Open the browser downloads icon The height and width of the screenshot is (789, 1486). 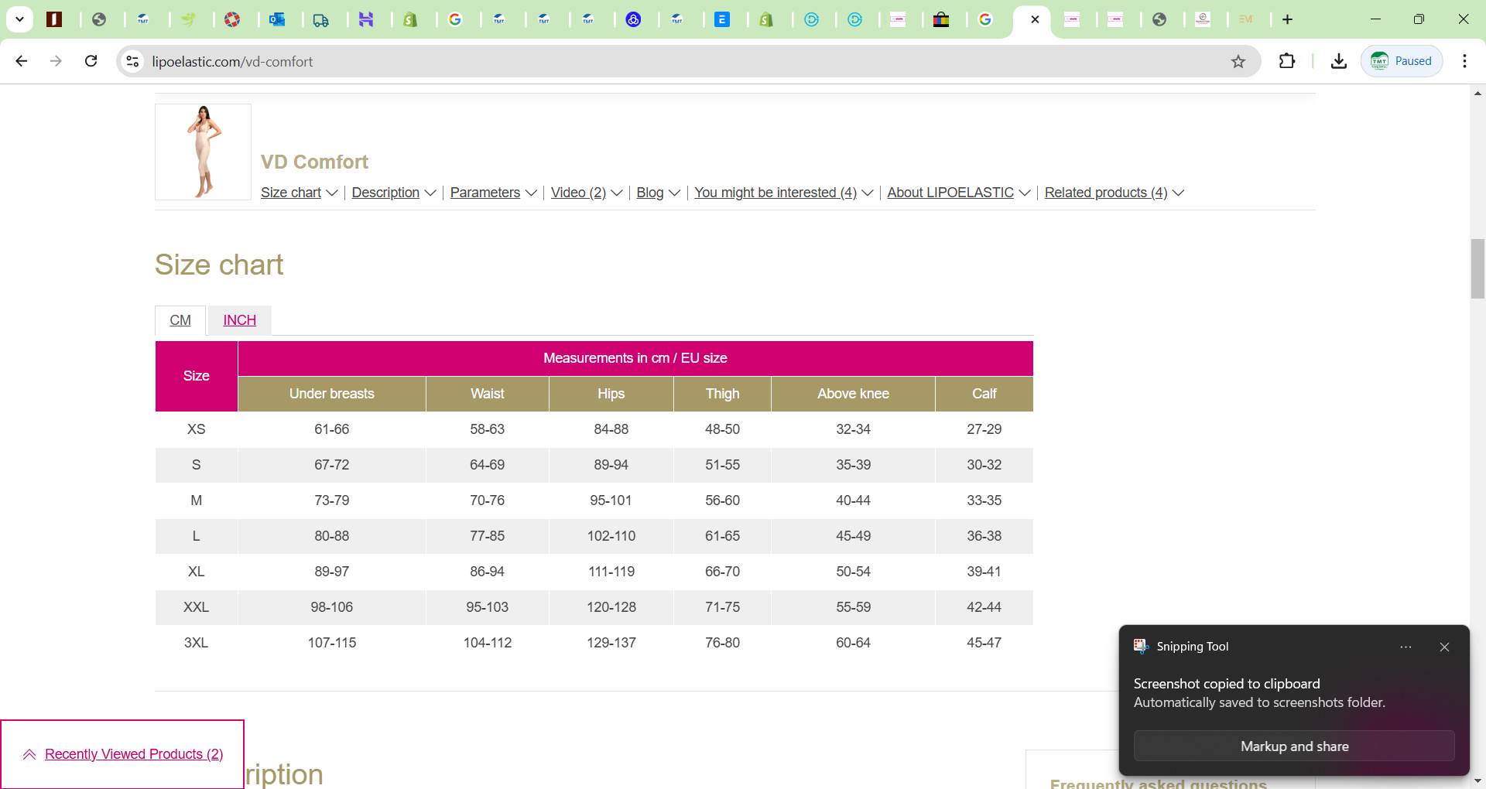[x=1338, y=61]
